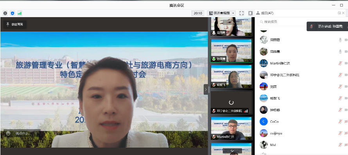The image size is (348, 155).
Task: Collapse the video thumbnail strip arrow
Action: coord(206,90)
